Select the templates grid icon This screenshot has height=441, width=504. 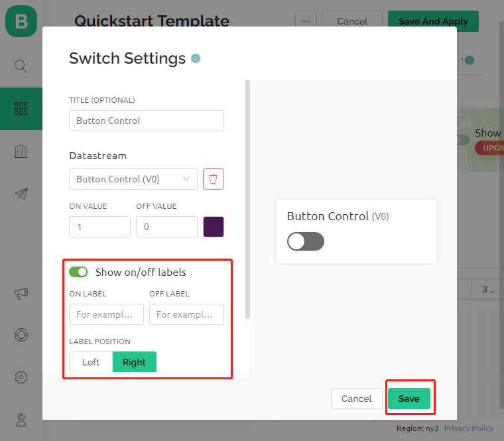(x=21, y=108)
